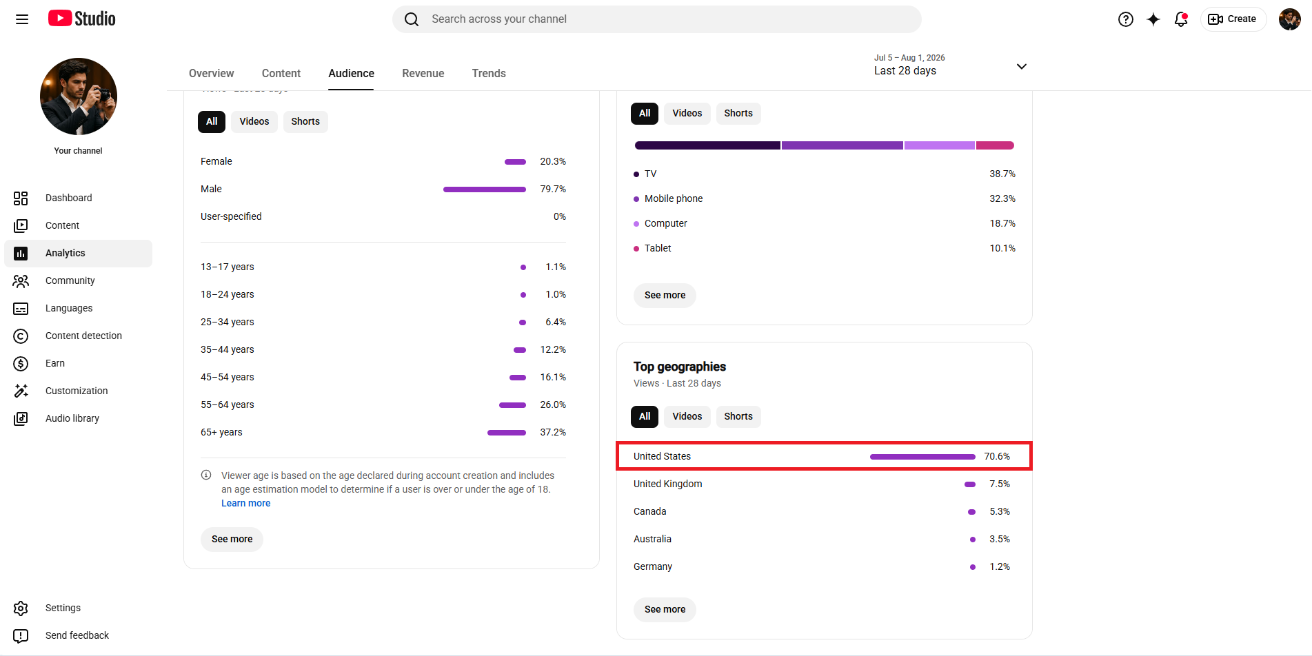Click the Analytics sidebar icon
Image resolution: width=1312 pixels, height=656 pixels.
click(21, 254)
